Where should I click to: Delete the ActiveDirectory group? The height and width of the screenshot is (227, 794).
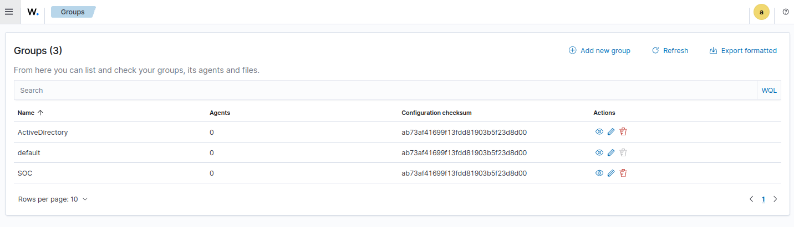(x=623, y=132)
